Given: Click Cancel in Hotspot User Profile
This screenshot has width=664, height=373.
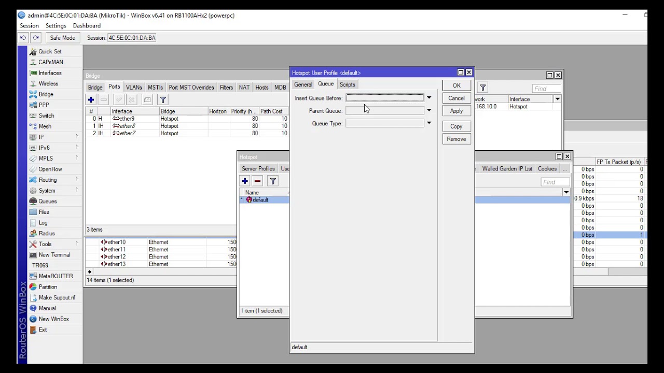Looking at the screenshot, I should (457, 98).
